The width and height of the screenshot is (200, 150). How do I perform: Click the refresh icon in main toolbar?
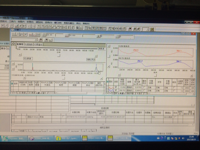coord(11,26)
